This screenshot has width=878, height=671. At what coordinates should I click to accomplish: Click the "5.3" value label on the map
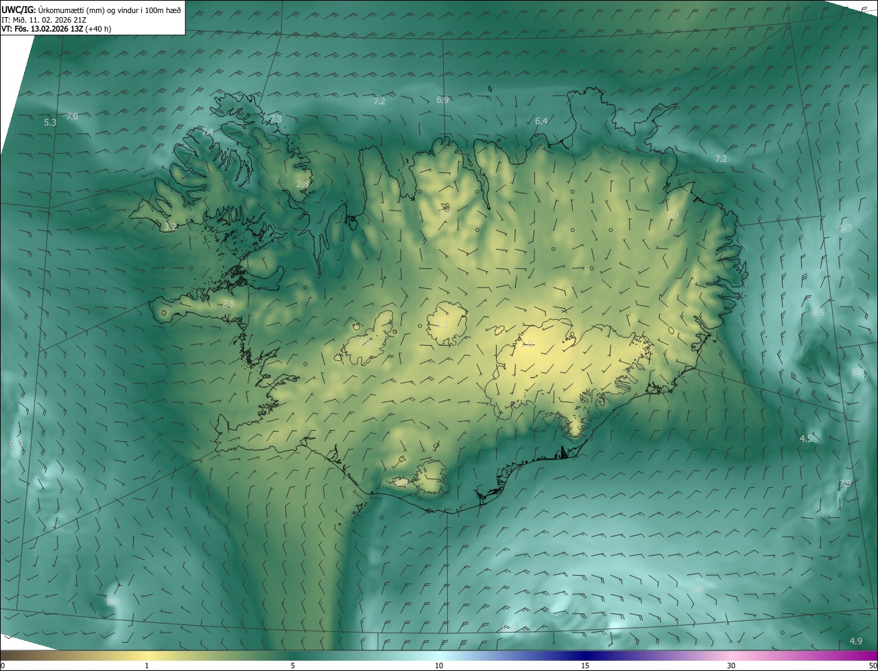pyautogui.click(x=50, y=123)
